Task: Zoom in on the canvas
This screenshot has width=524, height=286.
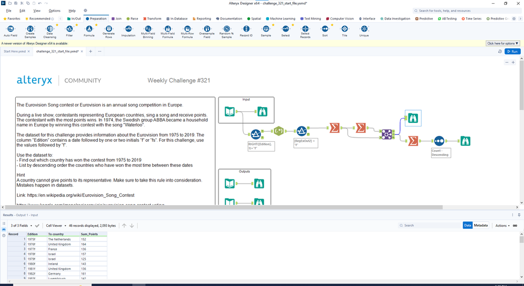Action: 513,62
